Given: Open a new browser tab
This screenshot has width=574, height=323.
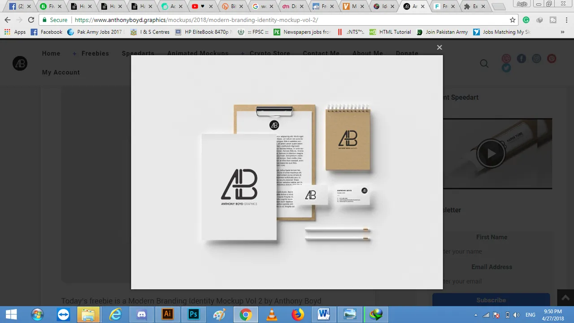Looking at the screenshot, I should click(x=499, y=7).
